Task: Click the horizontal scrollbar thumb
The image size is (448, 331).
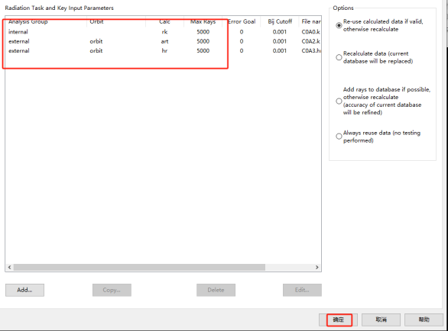Action: [x=139, y=267]
